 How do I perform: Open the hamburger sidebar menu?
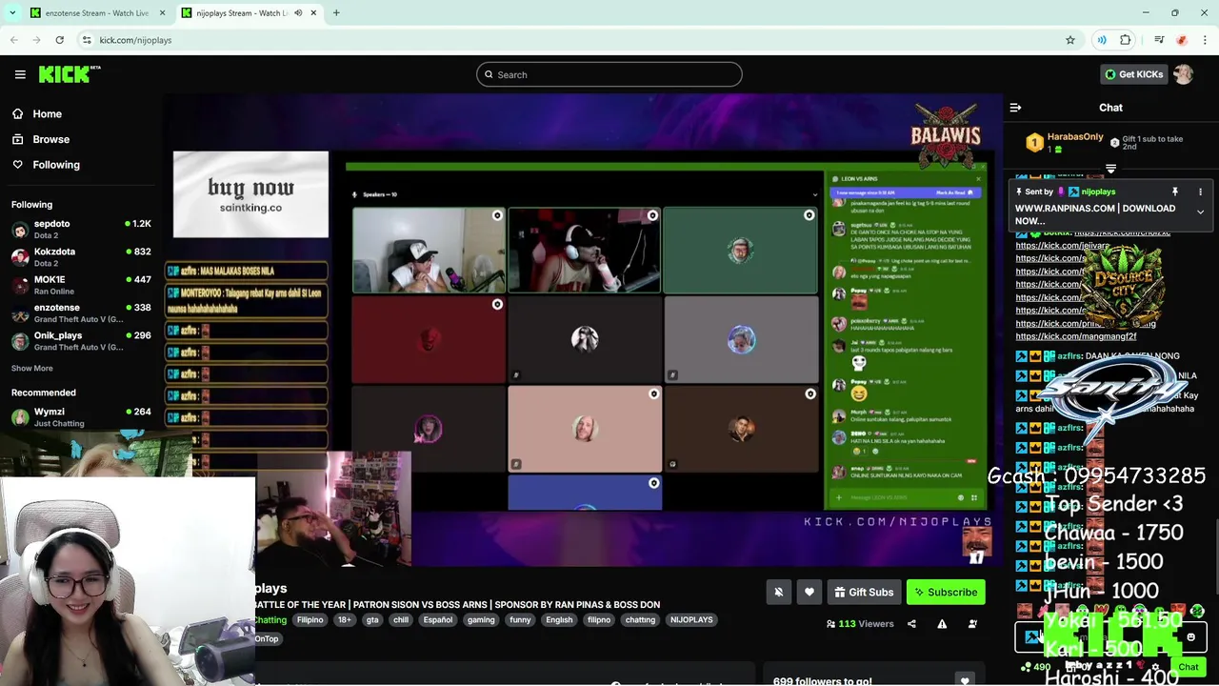(20, 74)
